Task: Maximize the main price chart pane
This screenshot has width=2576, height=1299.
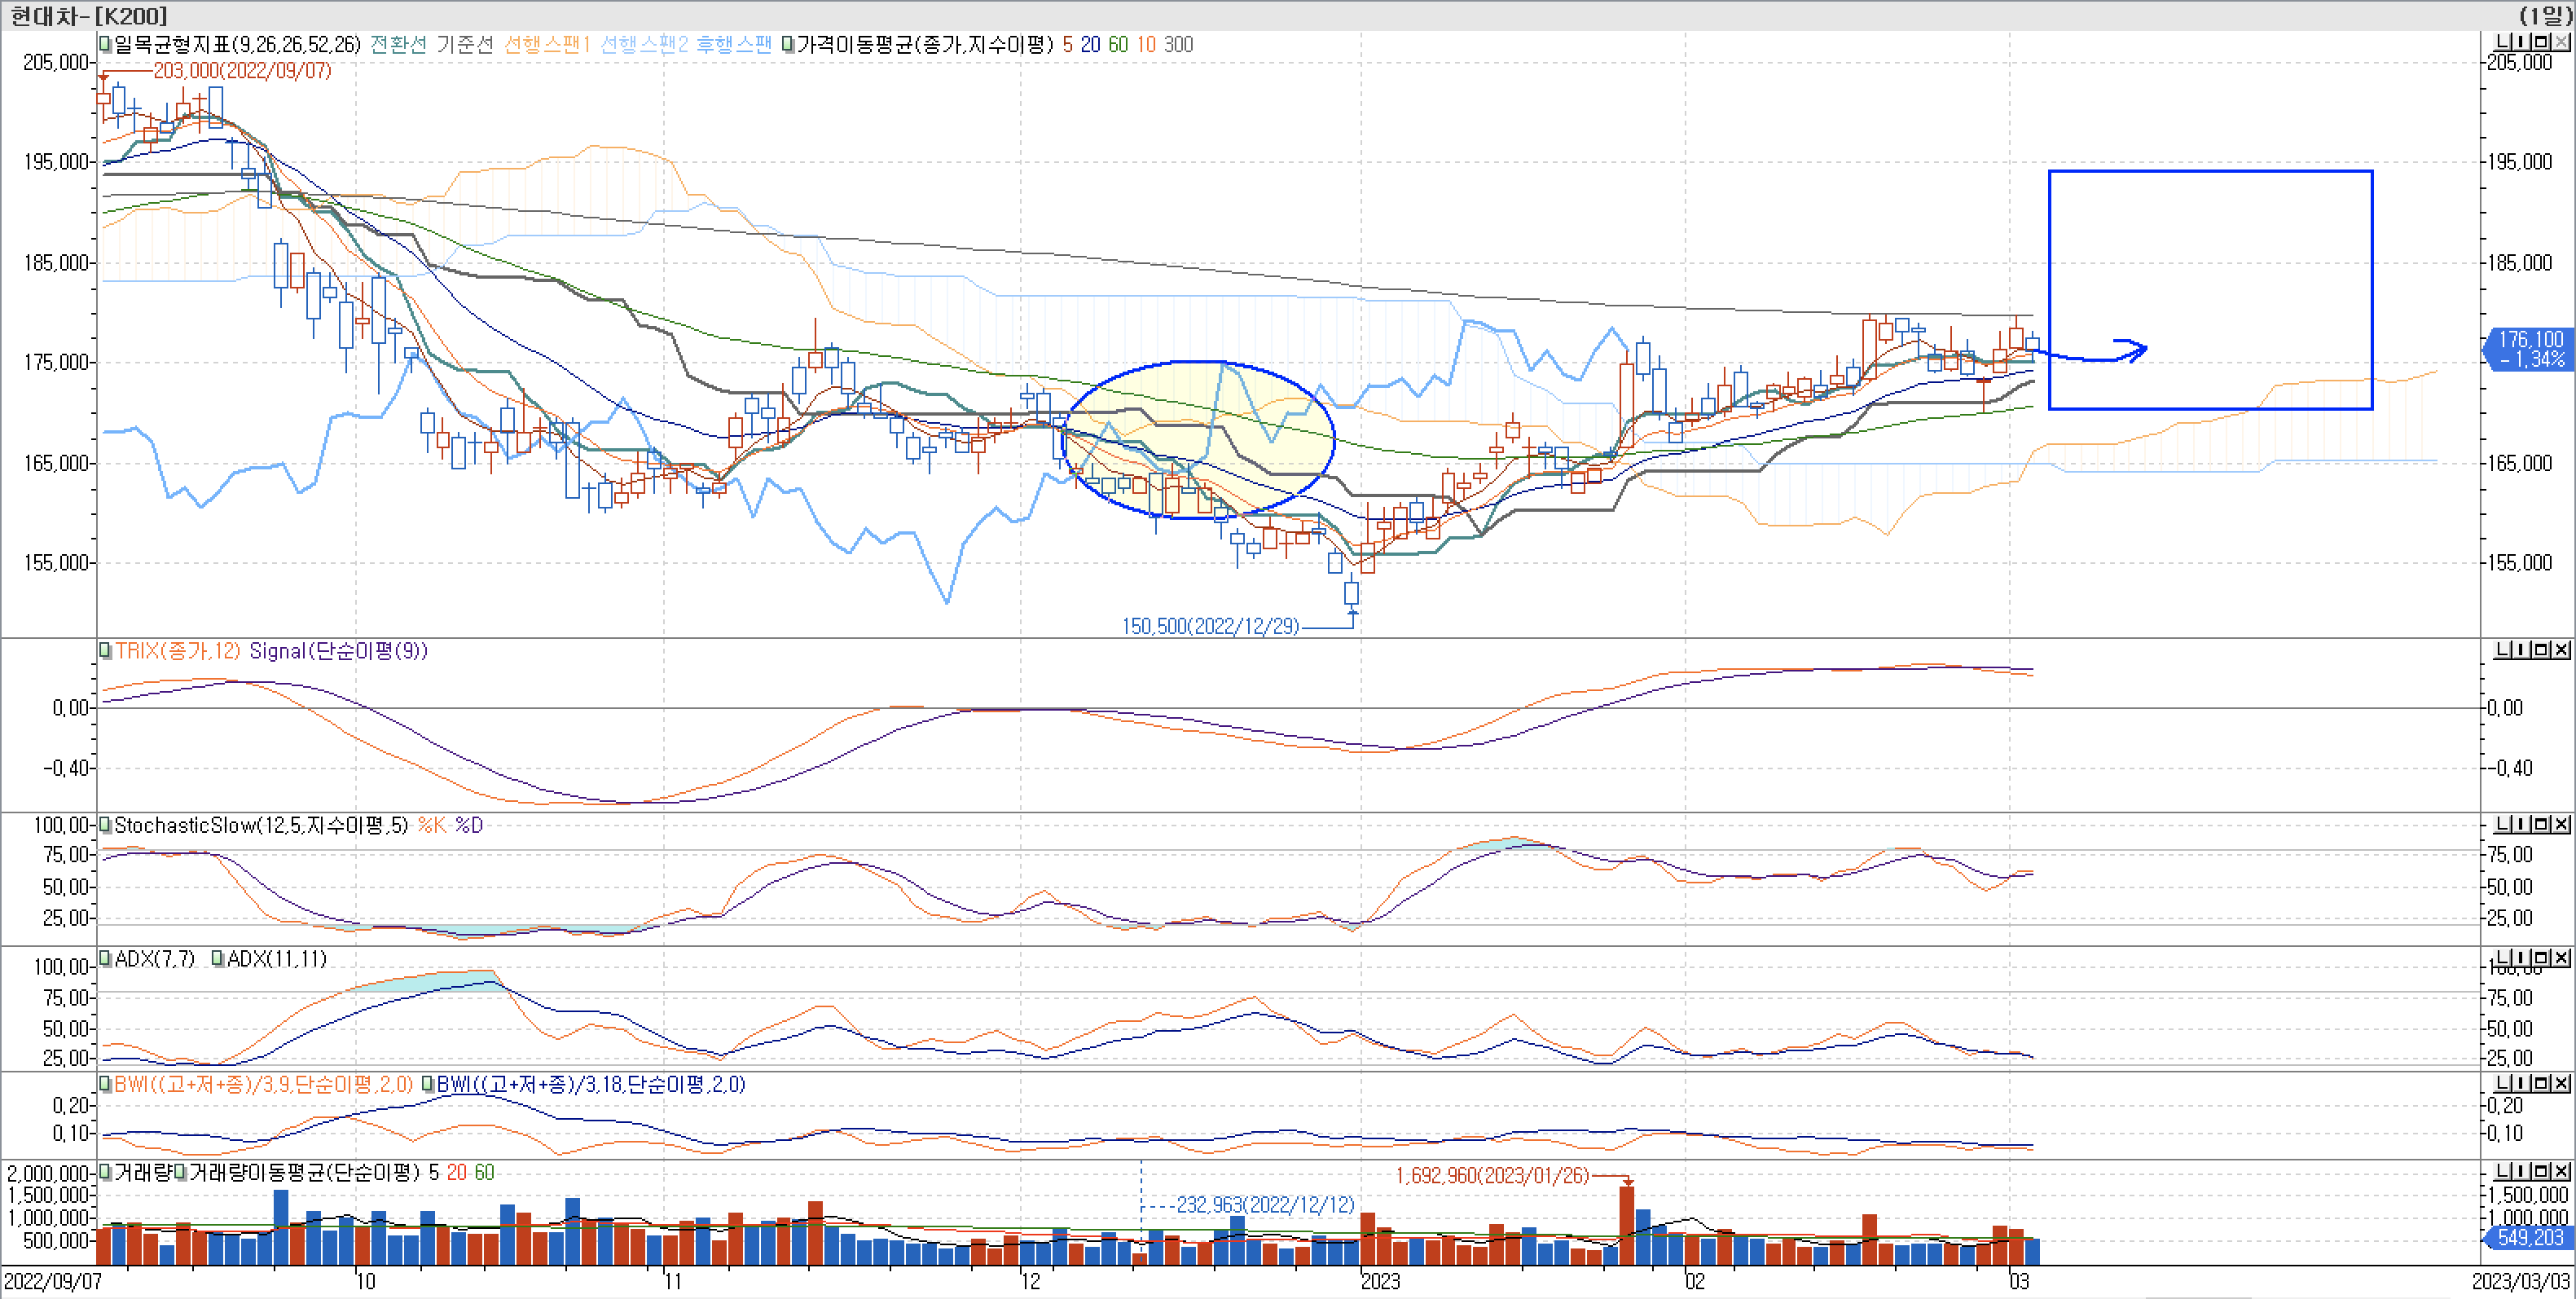Action: (2541, 42)
